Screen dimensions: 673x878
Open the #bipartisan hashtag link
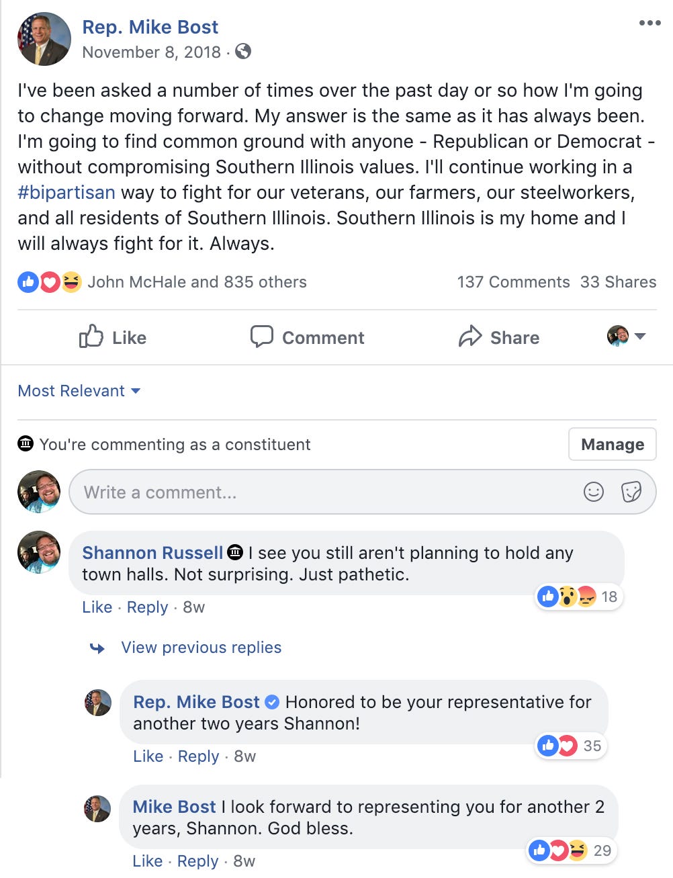(x=66, y=193)
